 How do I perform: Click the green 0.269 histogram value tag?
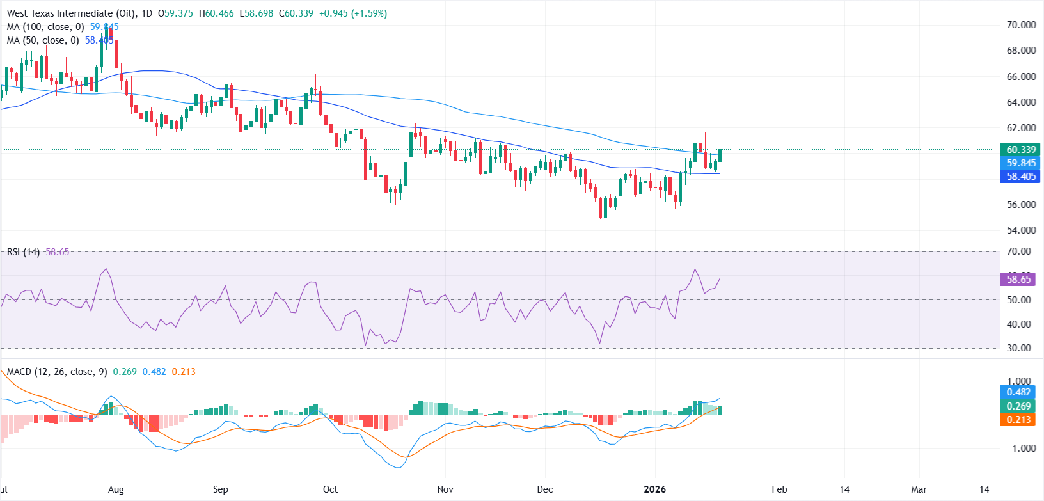pyautogui.click(x=1018, y=406)
